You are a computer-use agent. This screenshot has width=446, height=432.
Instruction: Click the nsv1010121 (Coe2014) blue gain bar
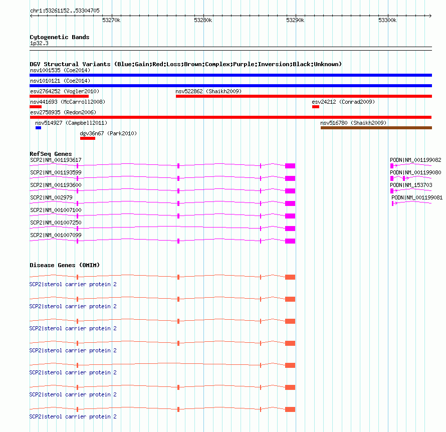231,86
